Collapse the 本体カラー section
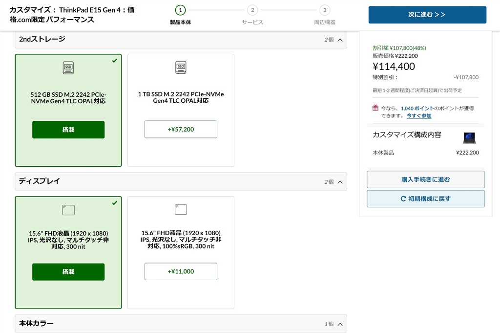This screenshot has height=333, width=500. click(x=340, y=324)
